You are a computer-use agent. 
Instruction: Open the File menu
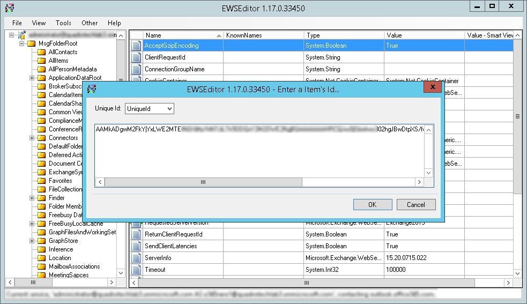tap(17, 23)
